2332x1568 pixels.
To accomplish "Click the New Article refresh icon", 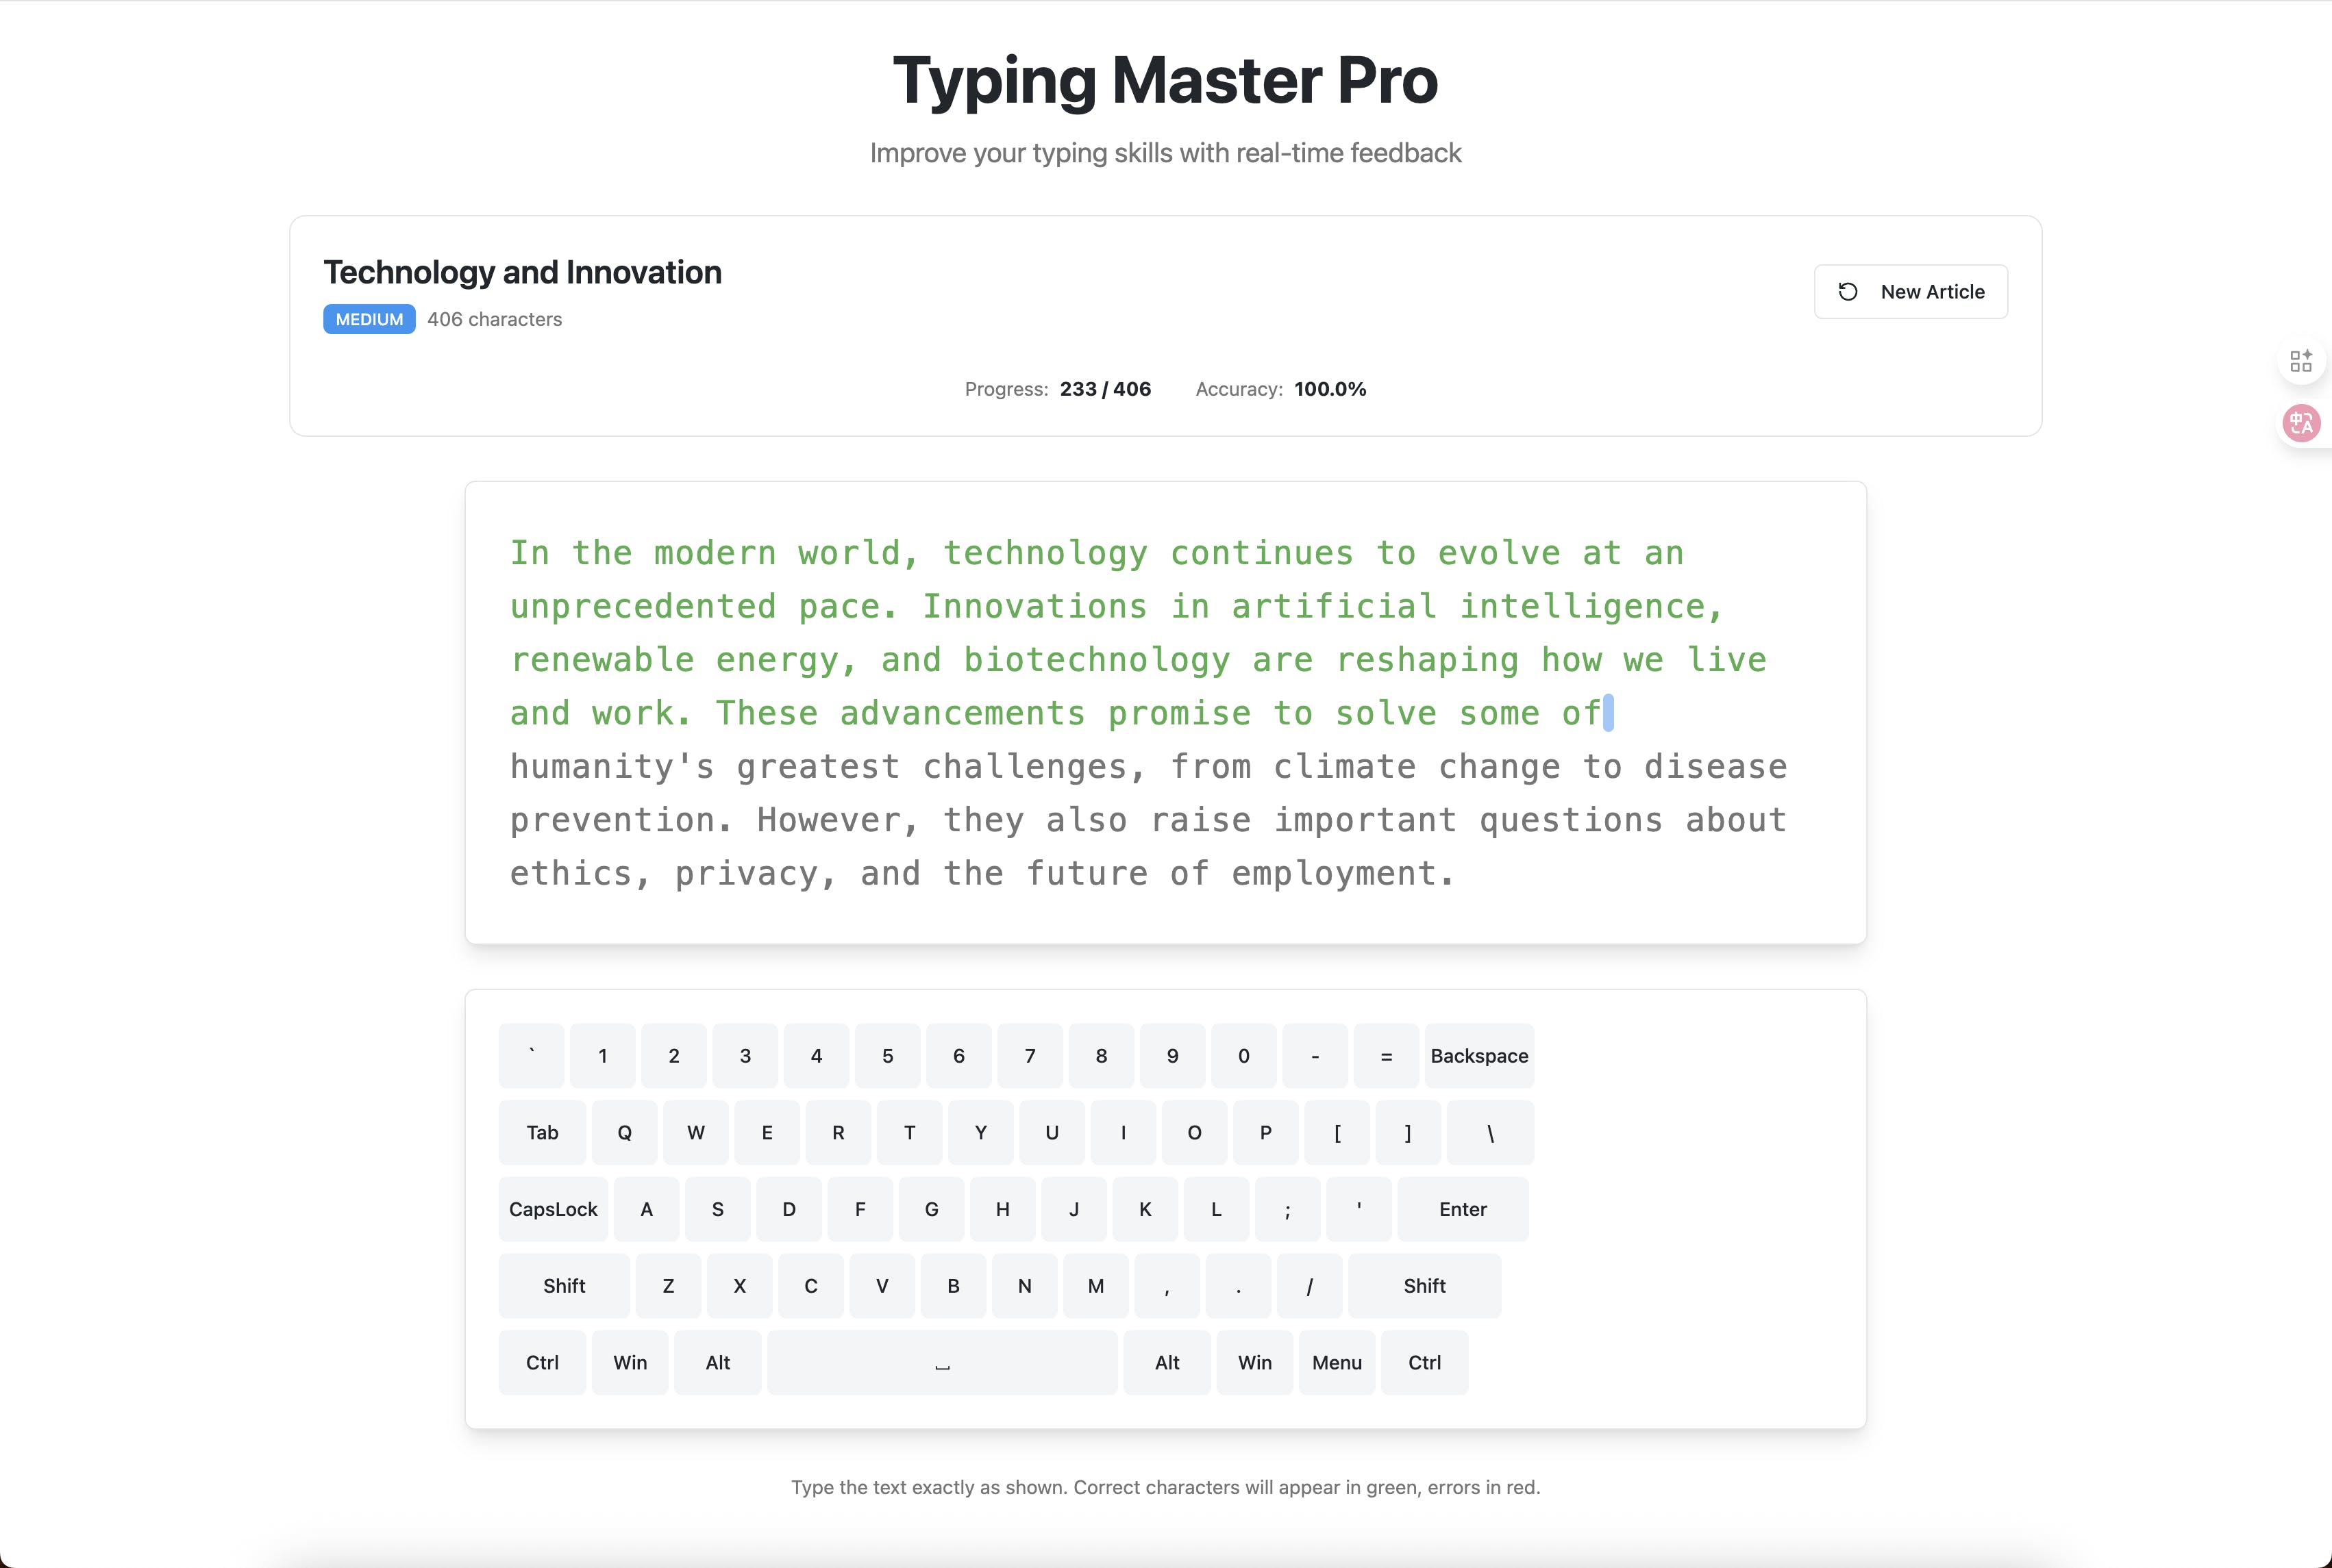I will click(1848, 292).
